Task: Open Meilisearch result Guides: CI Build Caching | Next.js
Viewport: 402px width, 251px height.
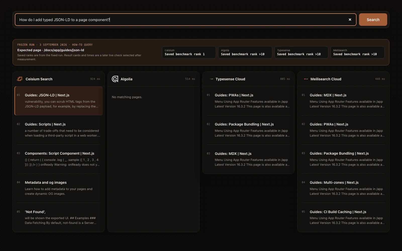Action: point(343,217)
